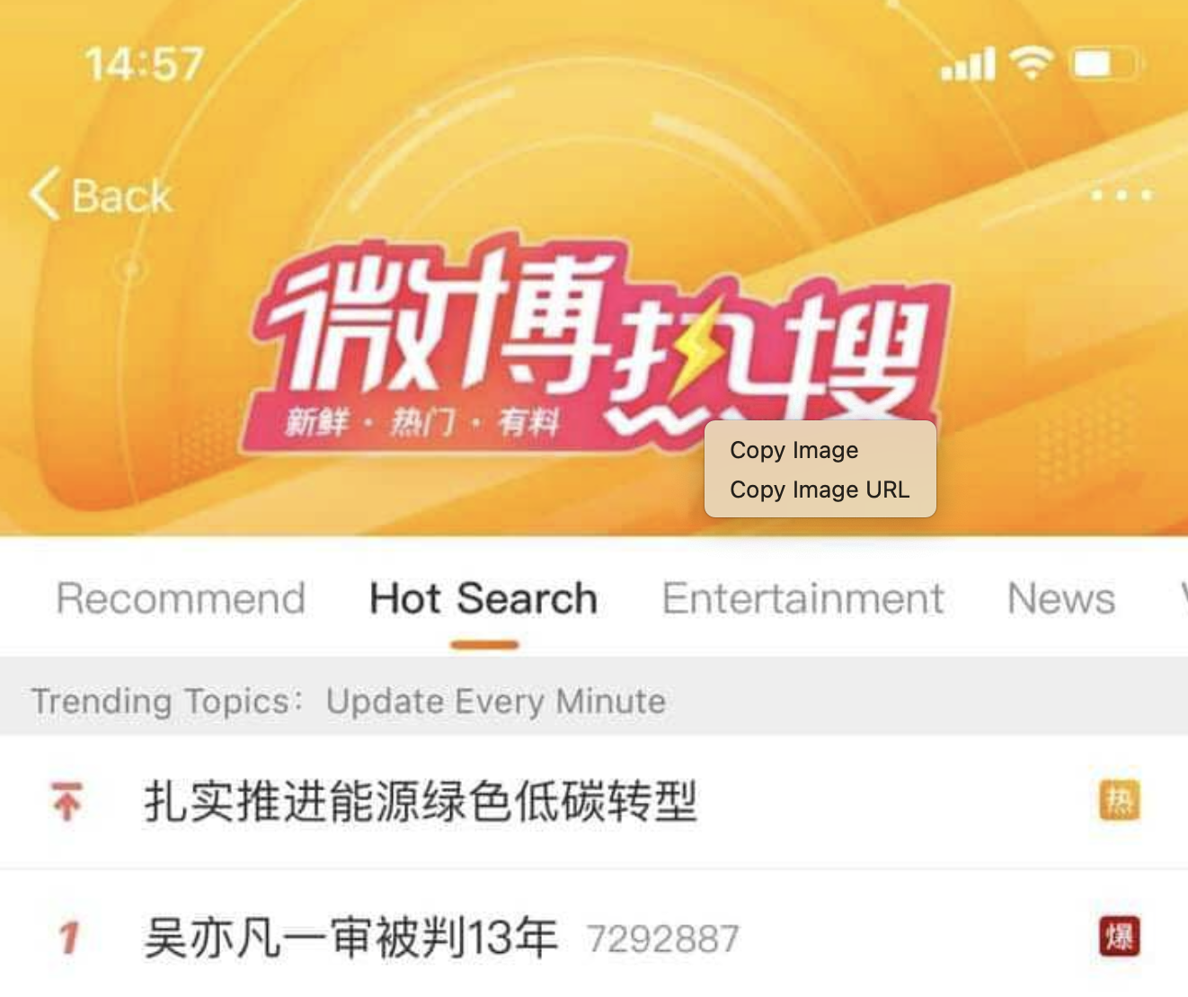Click the Wi-Fi status icon
The width and height of the screenshot is (1188, 997).
pos(1031,63)
